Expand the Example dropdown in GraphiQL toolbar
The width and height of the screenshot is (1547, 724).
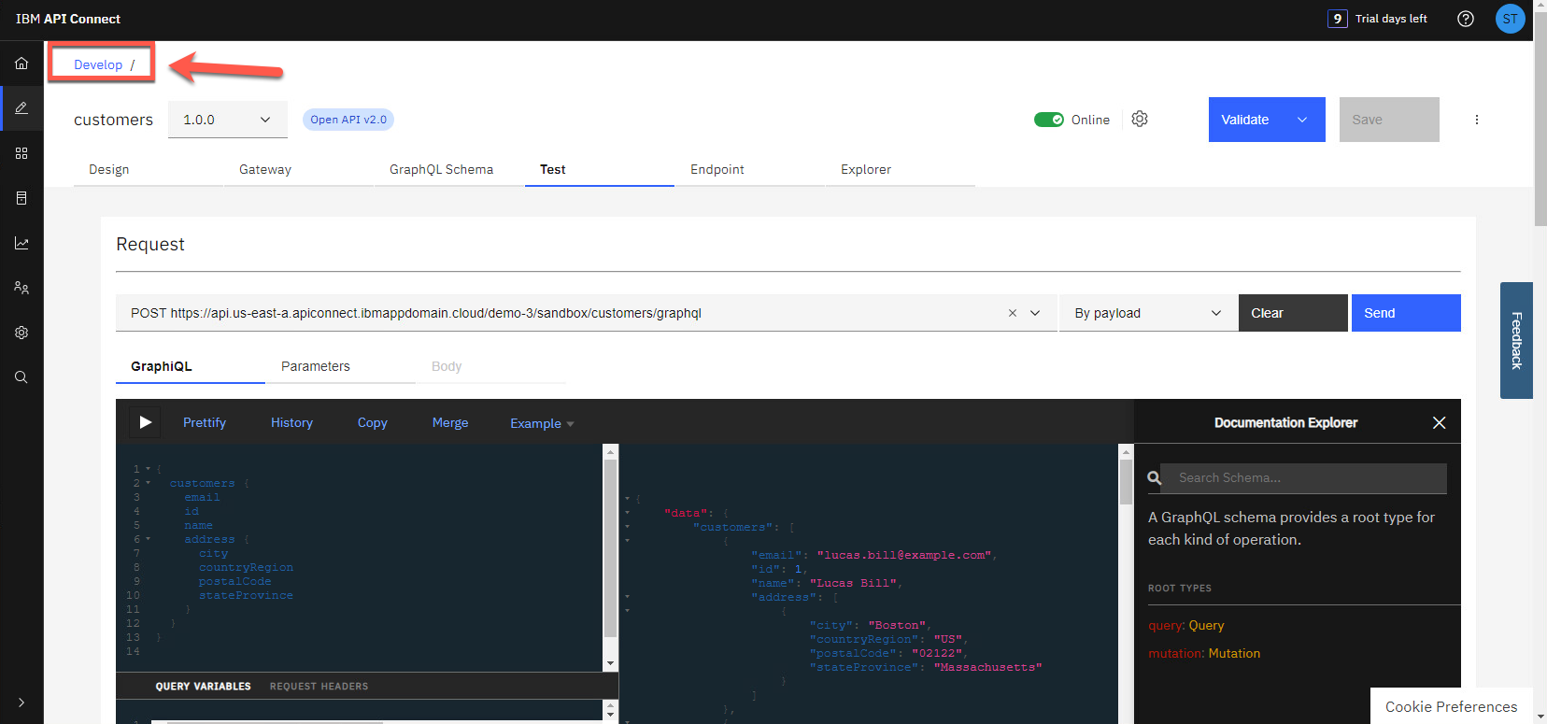click(x=542, y=423)
